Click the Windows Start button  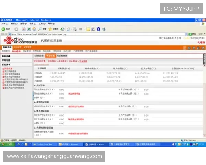point(7,145)
